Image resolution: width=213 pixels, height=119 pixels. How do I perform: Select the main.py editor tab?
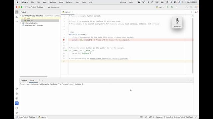coord(68,12)
